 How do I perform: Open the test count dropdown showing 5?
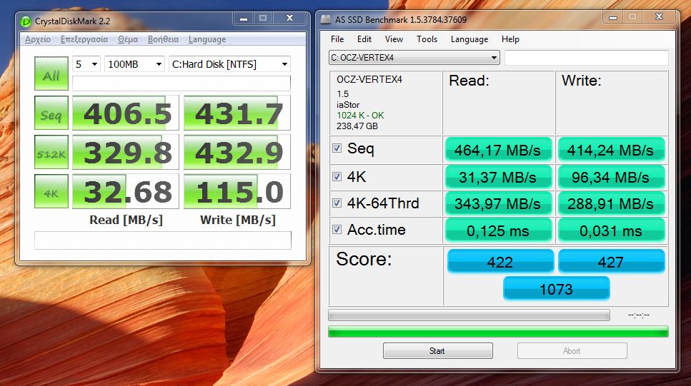pos(86,64)
